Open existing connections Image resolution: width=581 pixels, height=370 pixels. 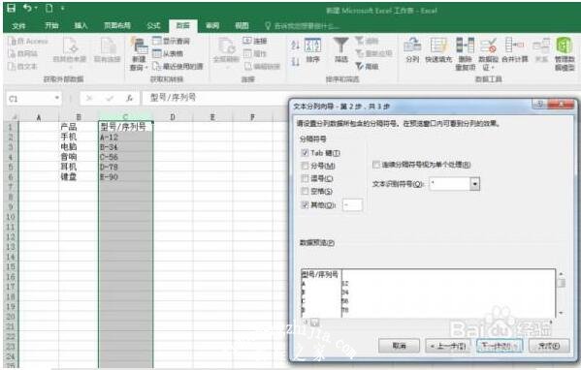[107, 50]
